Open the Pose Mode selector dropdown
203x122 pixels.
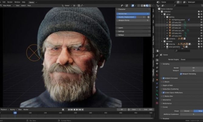pyautogui.click(x=7, y=5)
